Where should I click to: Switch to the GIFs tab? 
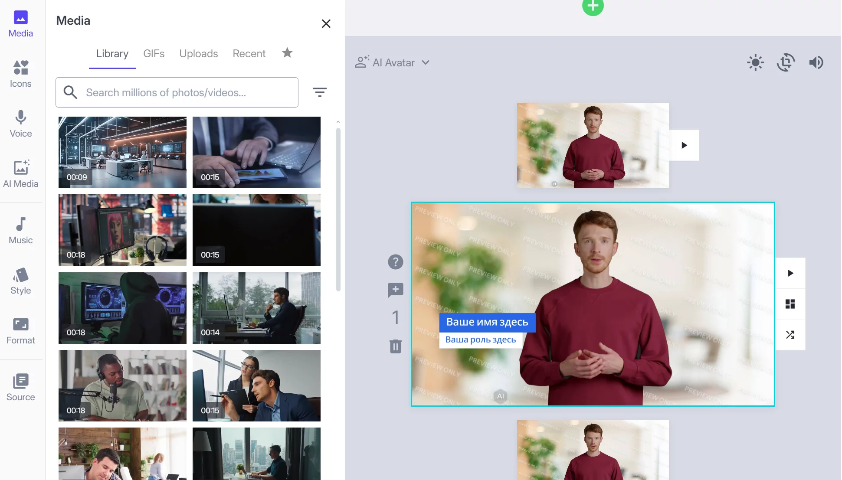tap(154, 53)
